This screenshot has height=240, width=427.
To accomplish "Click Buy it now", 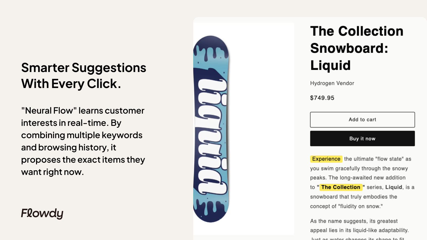I will (362, 138).
